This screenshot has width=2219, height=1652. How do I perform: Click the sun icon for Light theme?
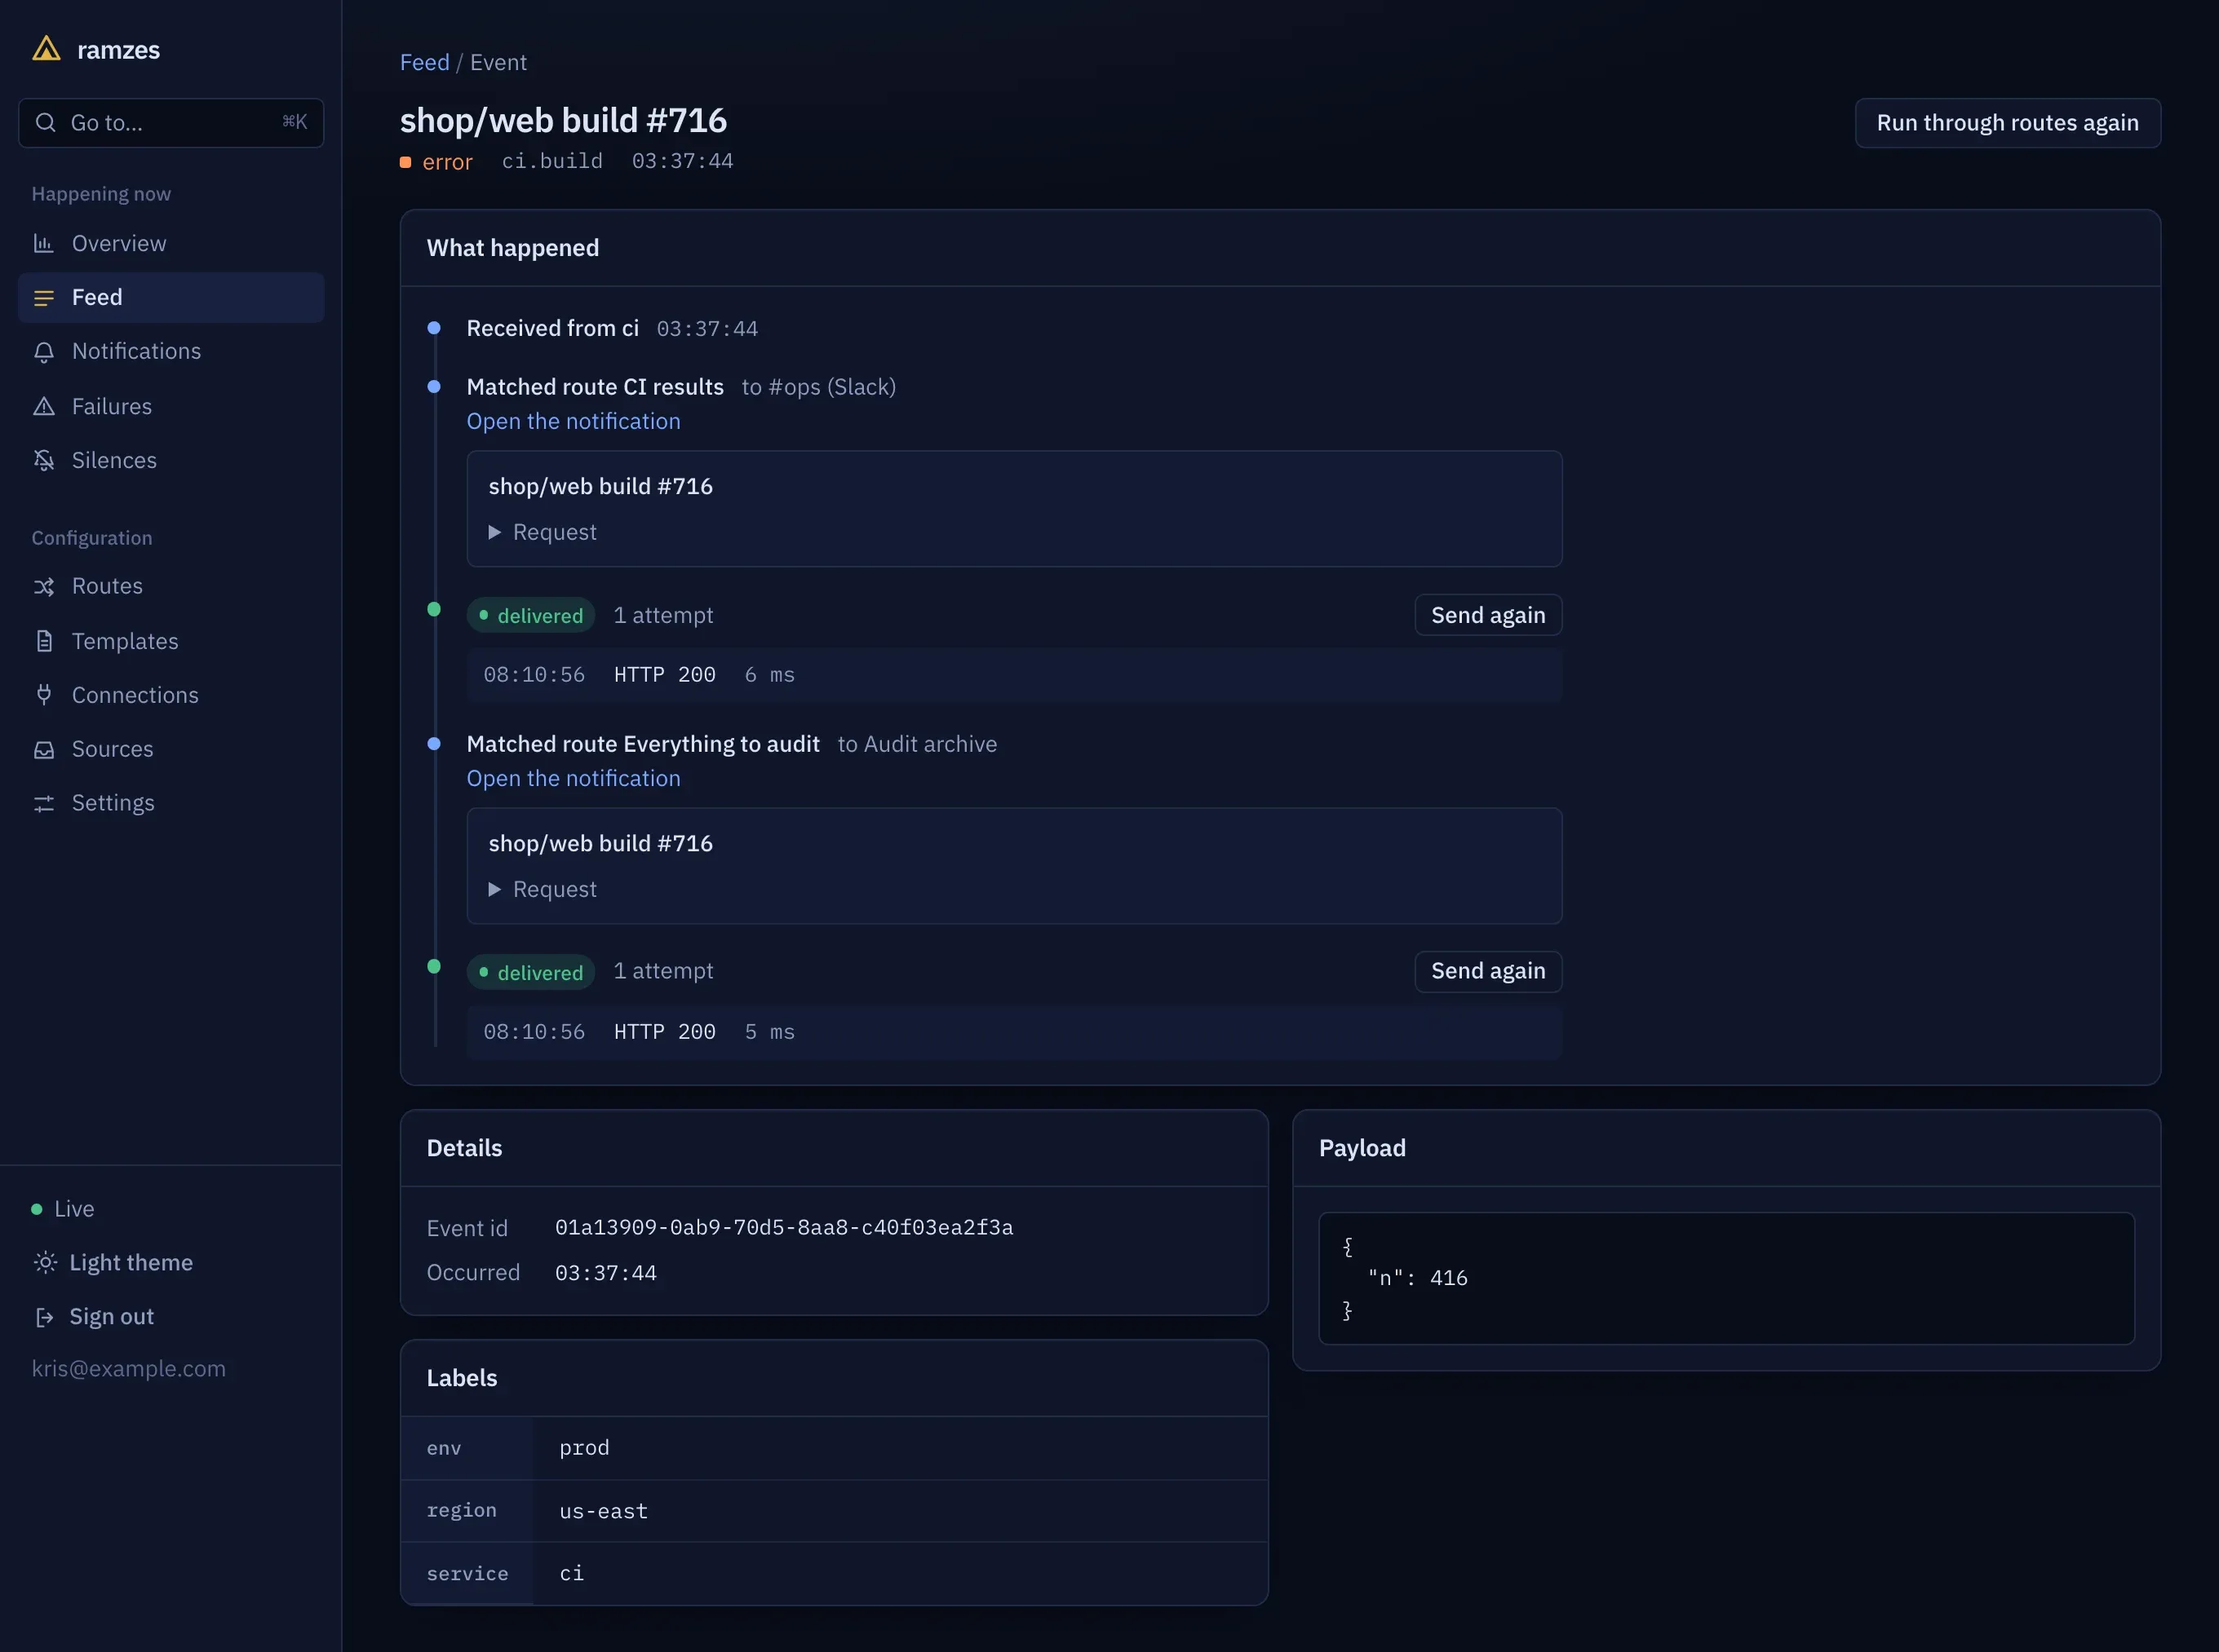point(45,1262)
